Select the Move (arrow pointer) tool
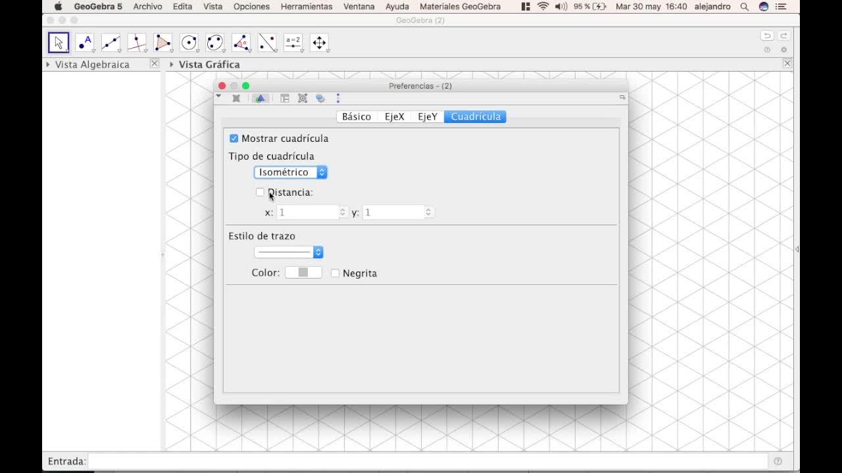This screenshot has height=473, width=842. coord(59,43)
